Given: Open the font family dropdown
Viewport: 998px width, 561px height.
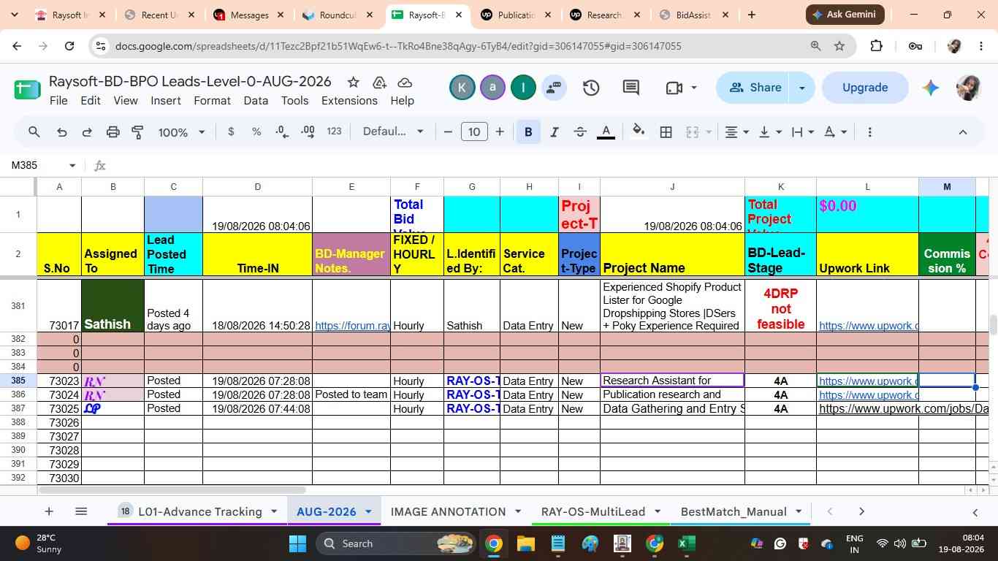Looking at the screenshot, I should coord(393,132).
